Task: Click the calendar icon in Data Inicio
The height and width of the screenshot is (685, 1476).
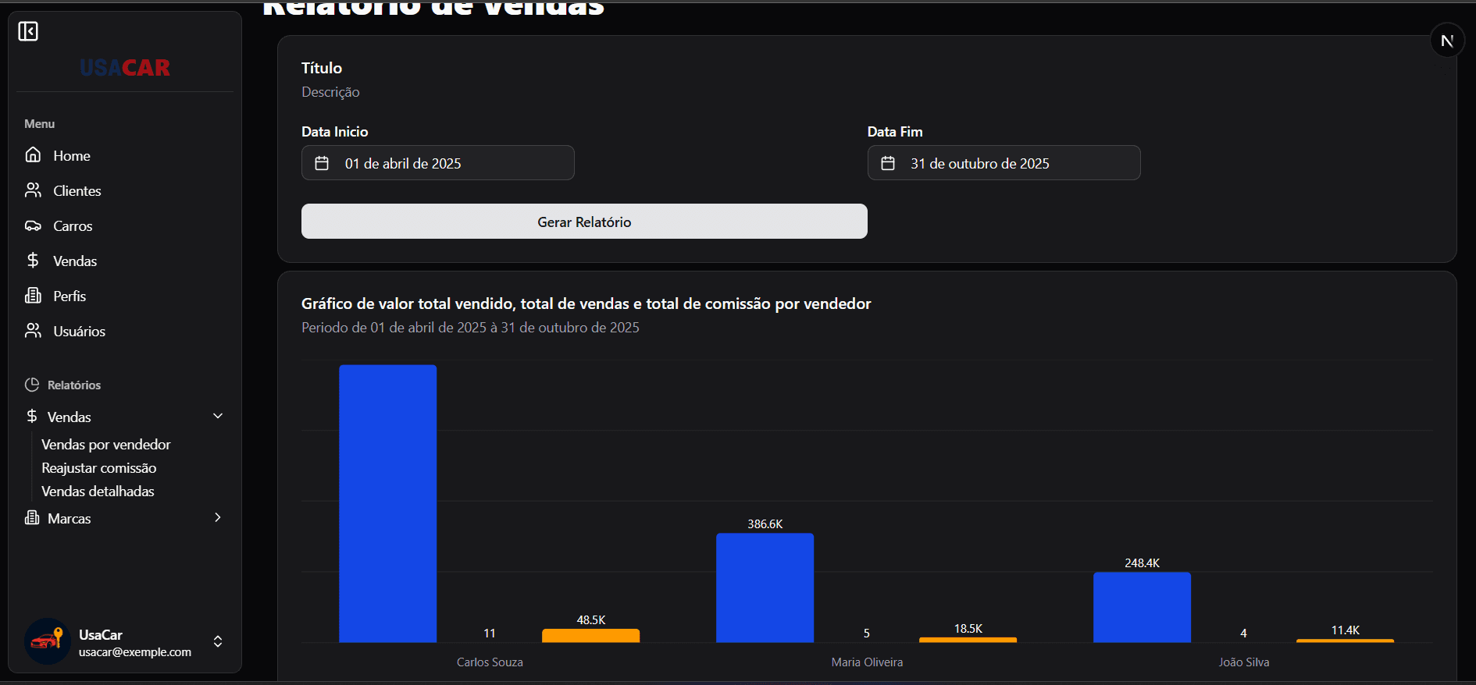Action: [x=322, y=163]
